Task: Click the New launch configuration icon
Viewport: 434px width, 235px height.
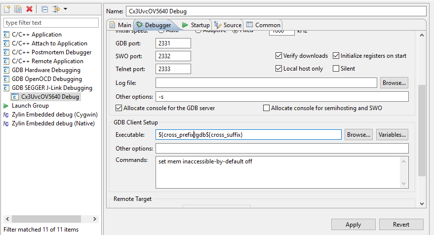Action: [x=7, y=9]
